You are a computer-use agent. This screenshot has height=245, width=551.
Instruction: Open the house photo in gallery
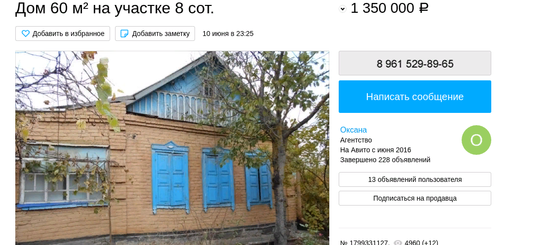click(x=172, y=148)
